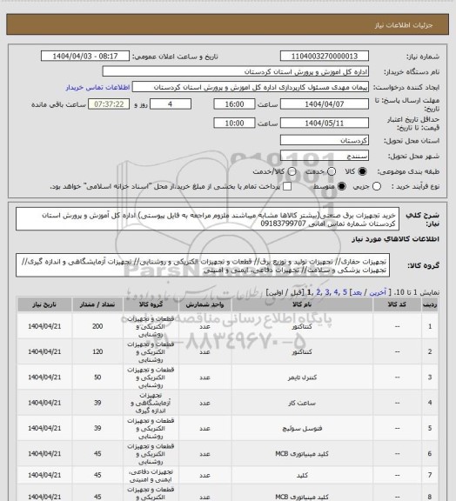Viewport: 456px width, 501px height.
Task: Click quantity 120 in row 2
Action: tap(97, 351)
